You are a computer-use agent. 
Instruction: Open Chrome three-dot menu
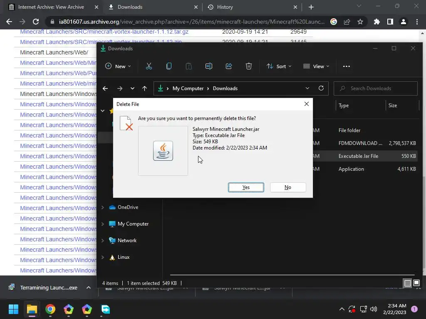point(417,22)
